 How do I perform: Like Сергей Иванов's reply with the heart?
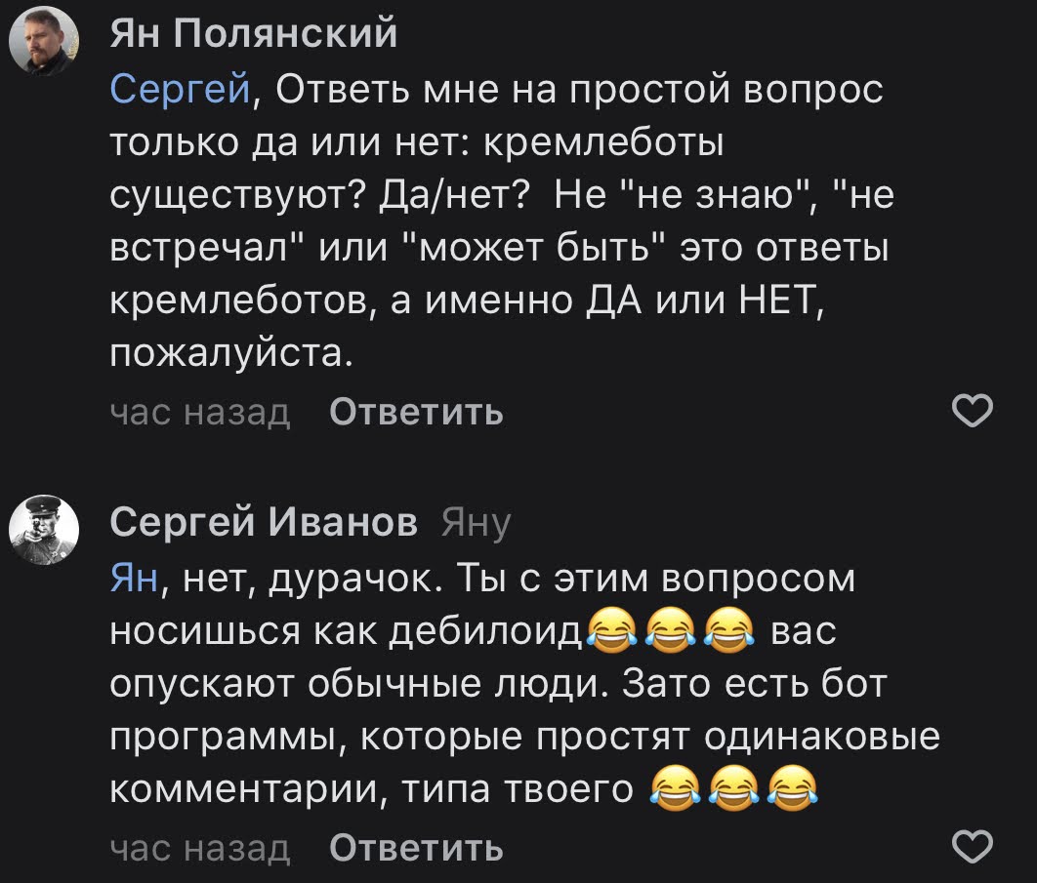(x=972, y=846)
